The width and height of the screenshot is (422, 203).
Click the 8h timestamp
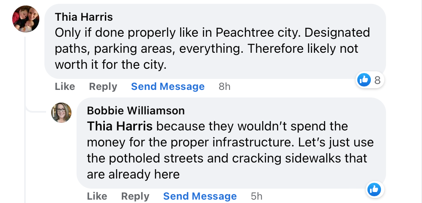[225, 87]
